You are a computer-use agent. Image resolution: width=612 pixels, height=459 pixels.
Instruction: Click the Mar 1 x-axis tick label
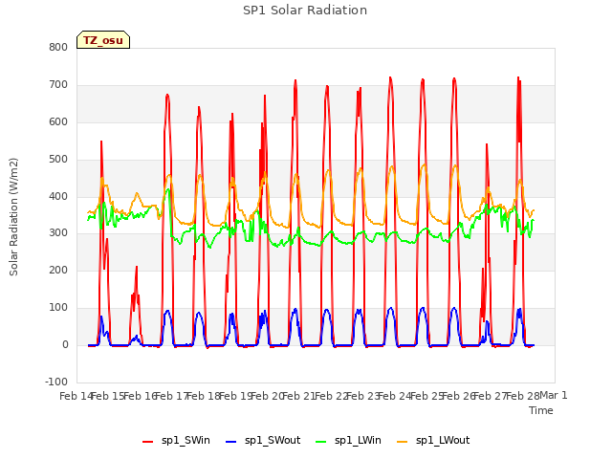(554, 395)
